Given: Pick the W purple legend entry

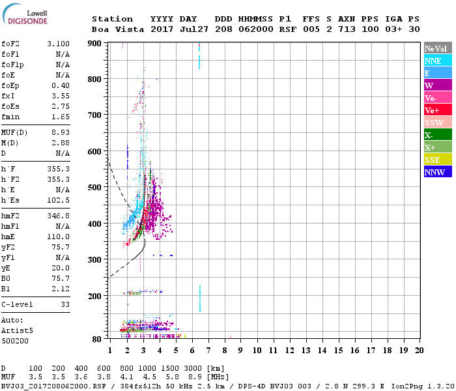Looking at the screenshot, I should pos(437,85).
